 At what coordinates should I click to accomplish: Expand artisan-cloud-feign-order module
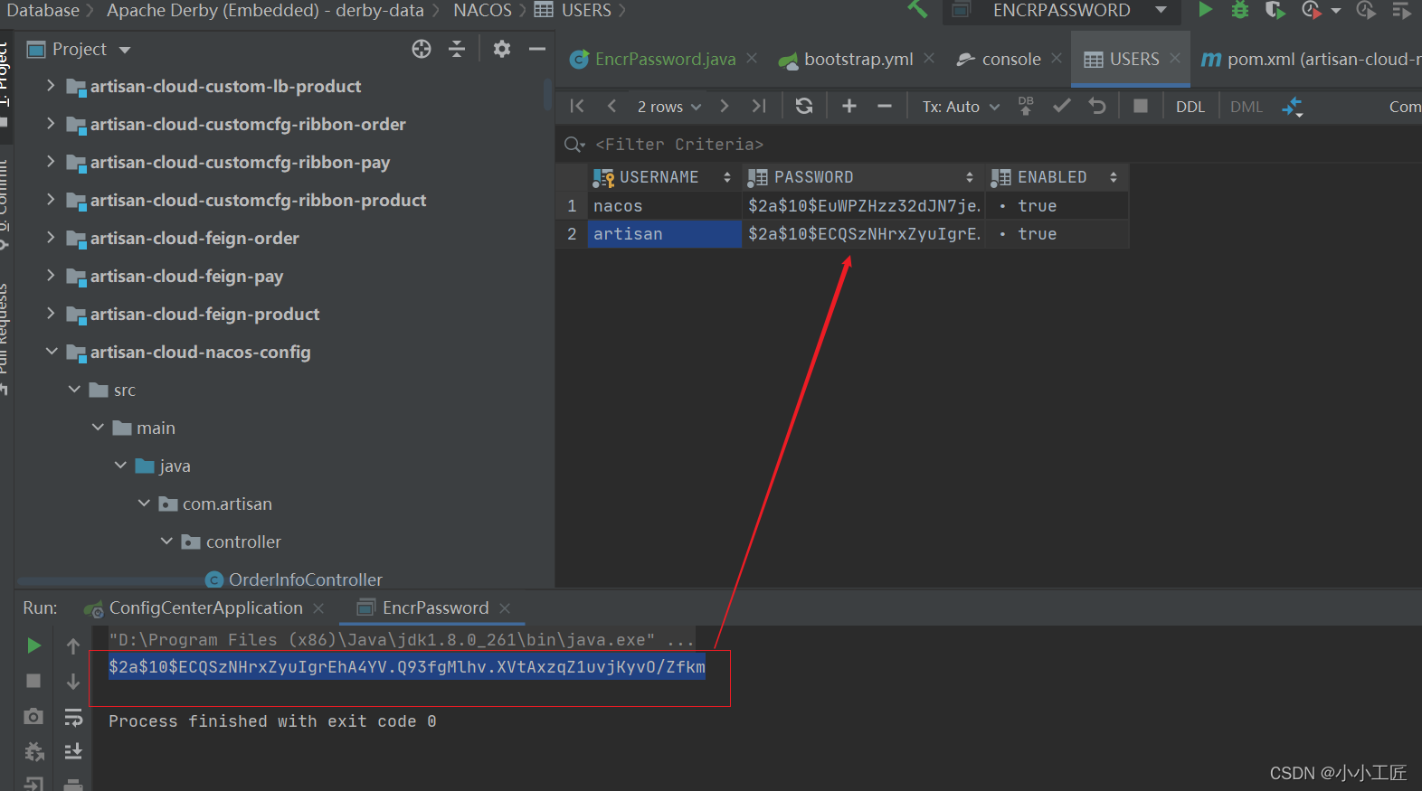[51, 238]
